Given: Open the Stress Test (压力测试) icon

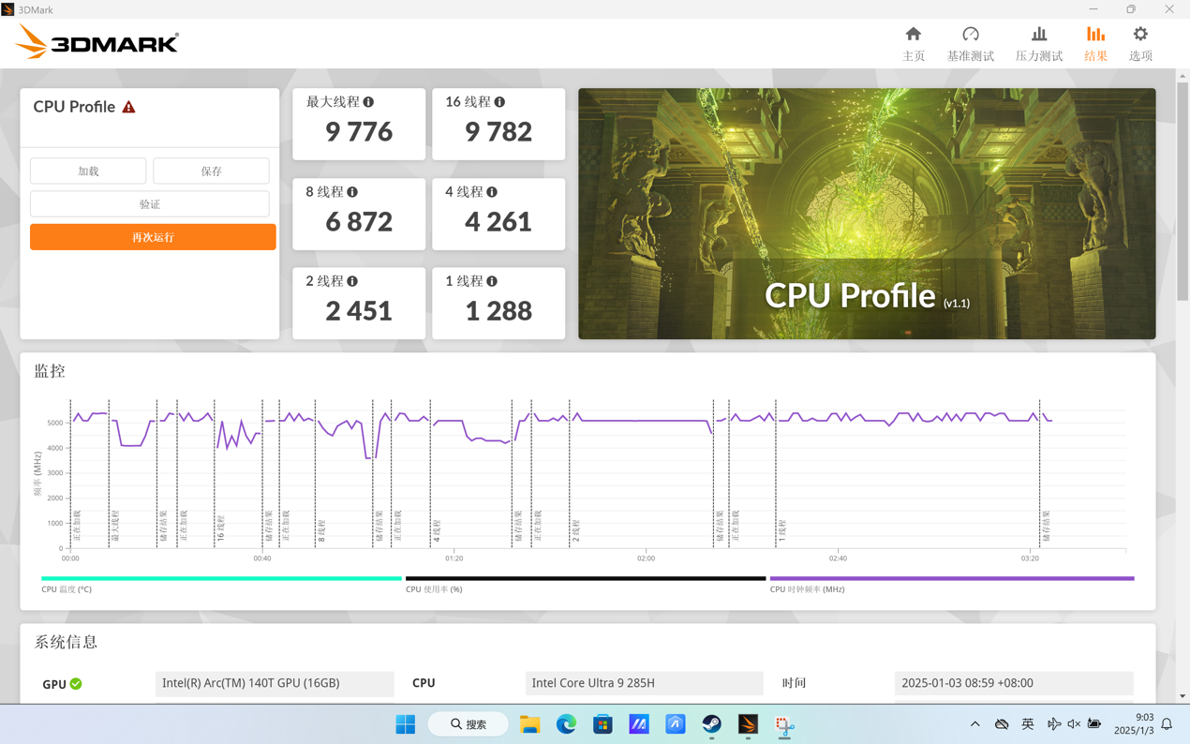Looking at the screenshot, I should (x=1038, y=35).
